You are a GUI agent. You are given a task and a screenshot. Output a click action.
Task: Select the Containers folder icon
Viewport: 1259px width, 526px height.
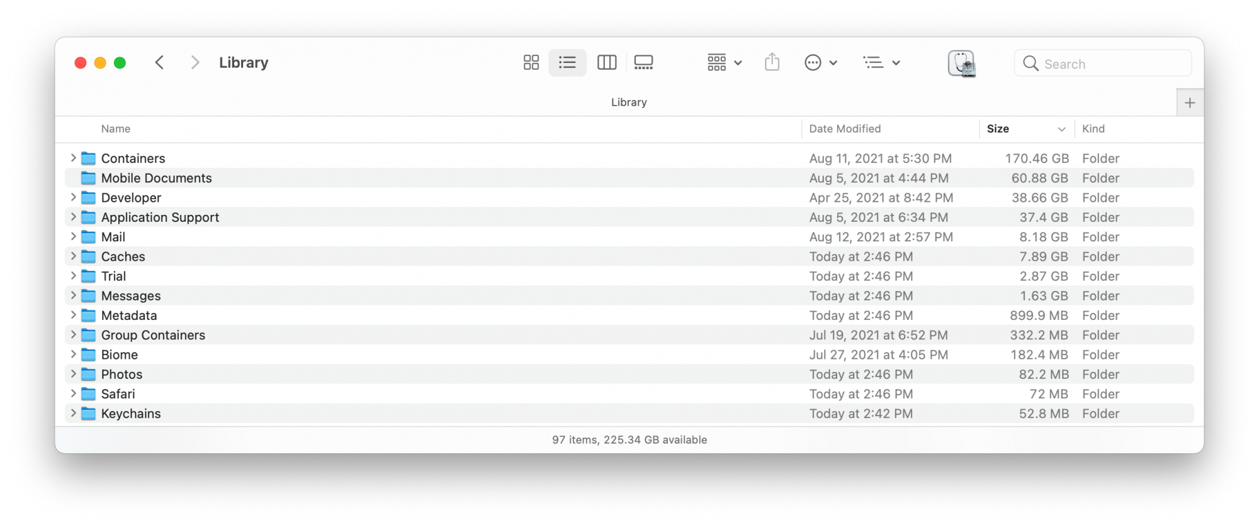pyautogui.click(x=89, y=158)
